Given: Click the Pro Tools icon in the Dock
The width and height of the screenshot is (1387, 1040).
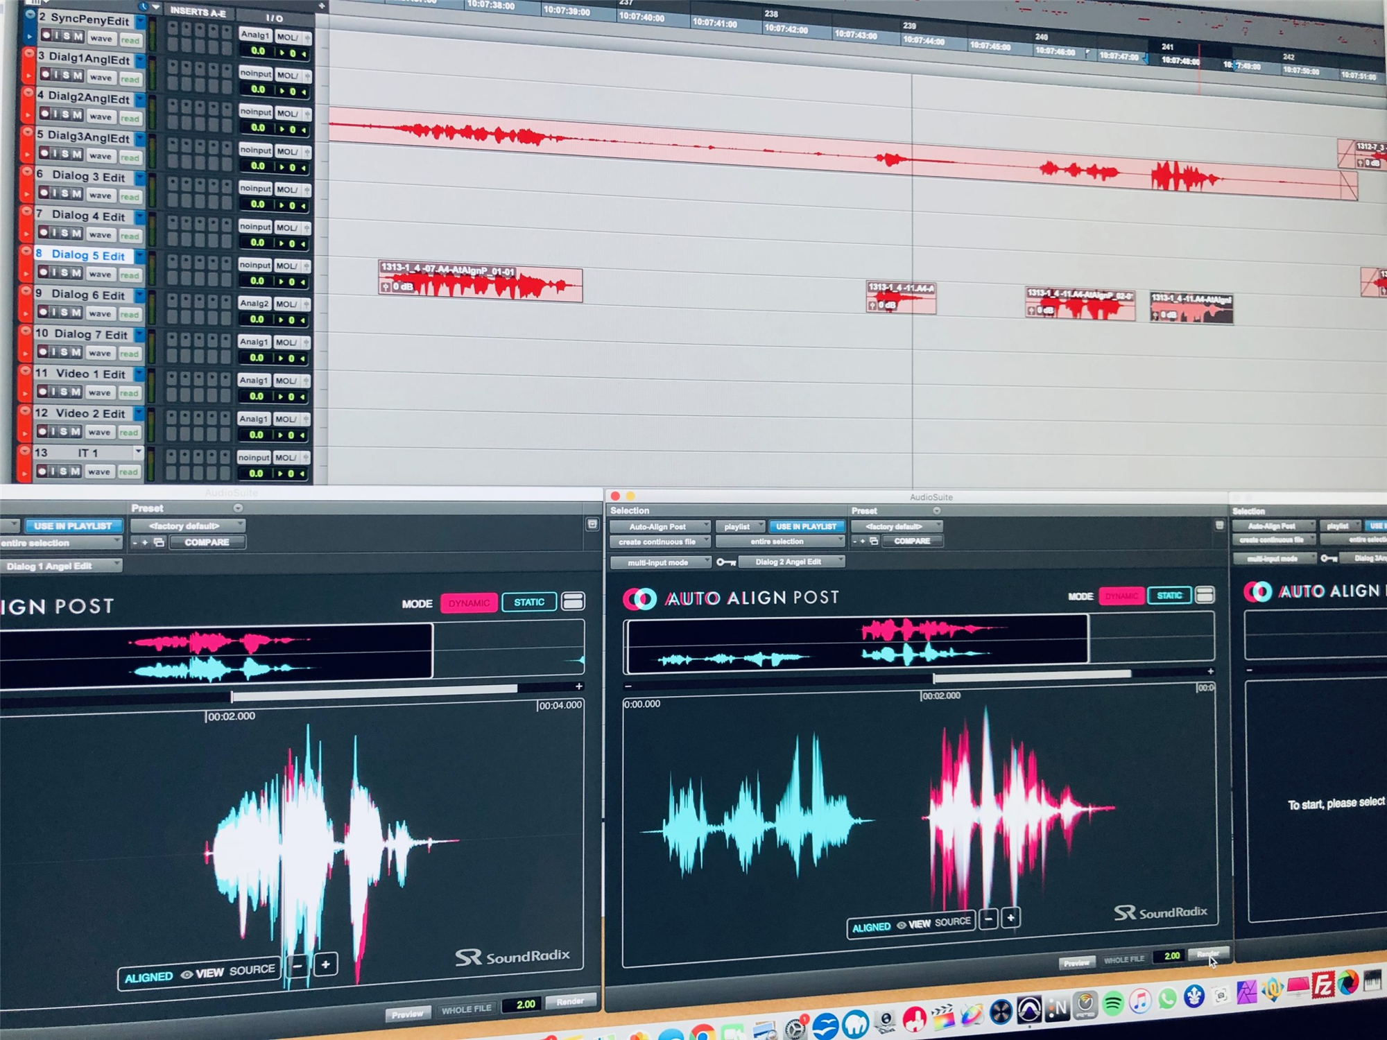Looking at the screenshot, I should point(1028,1010).
